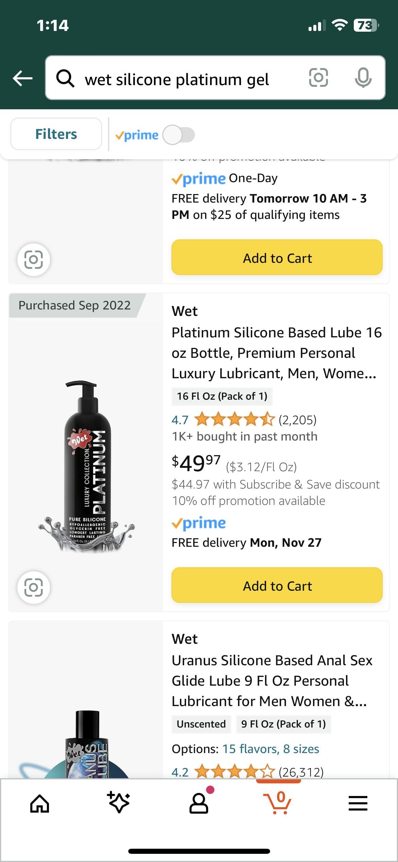Open Uranus Silicone Based Lube listing title
398x862 pixels.
[271, 681]
